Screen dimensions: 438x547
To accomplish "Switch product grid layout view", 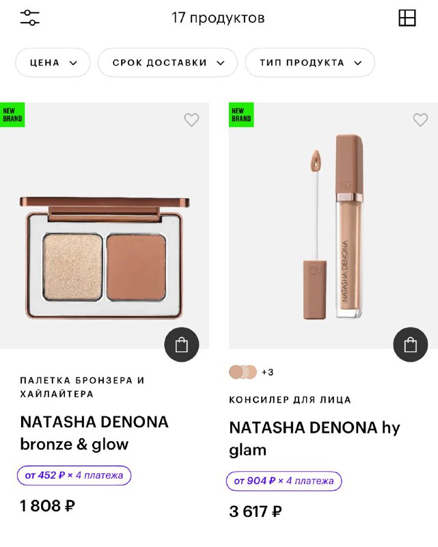I will pyautogui.click(x=407, y=18).
